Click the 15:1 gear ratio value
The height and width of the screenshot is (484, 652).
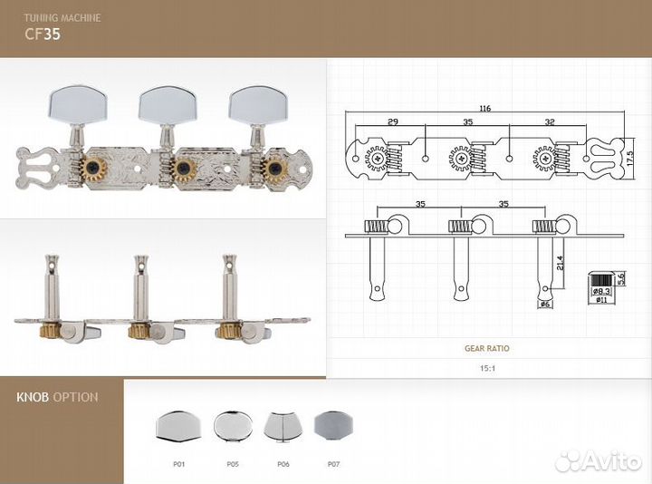coord(486,369)
